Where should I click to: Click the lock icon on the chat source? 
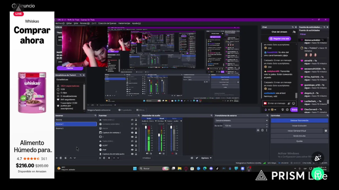coord(136,150)
